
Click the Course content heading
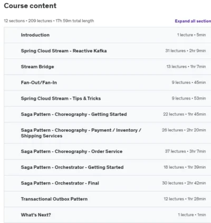tap(30, 6)
